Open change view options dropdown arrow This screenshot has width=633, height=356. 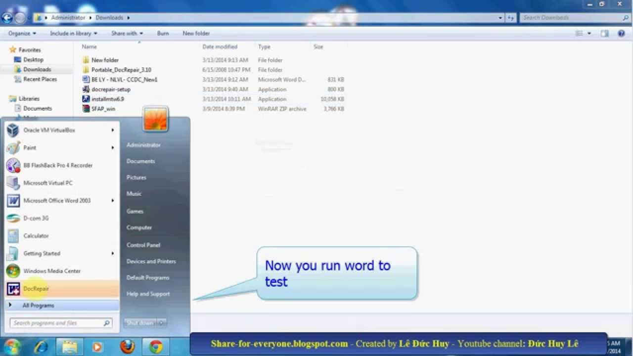[x=589, y=34]
